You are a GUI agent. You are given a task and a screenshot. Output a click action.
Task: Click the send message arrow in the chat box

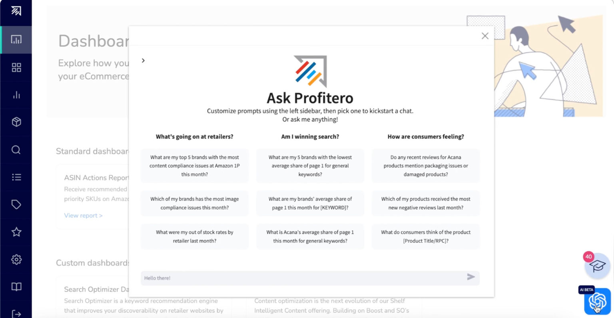[x=470, y=276]
